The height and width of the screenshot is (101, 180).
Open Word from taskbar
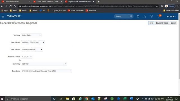coord(131,99)
